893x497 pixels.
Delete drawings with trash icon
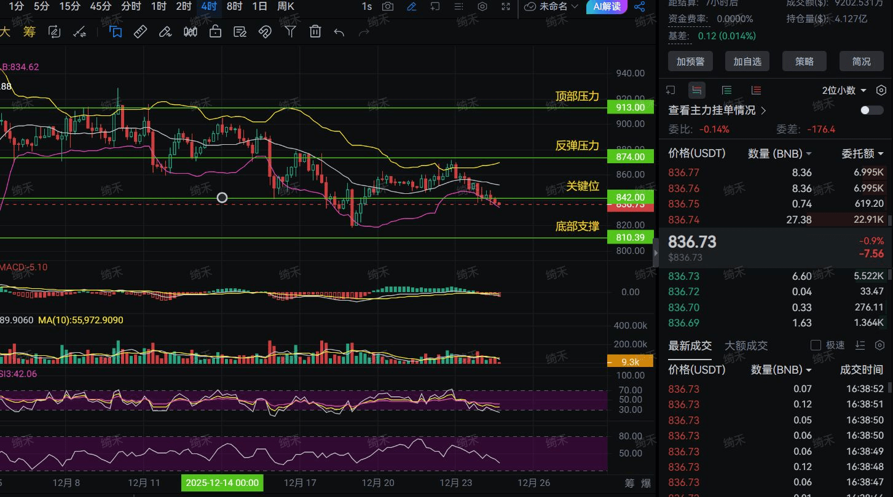click(315, 32)
